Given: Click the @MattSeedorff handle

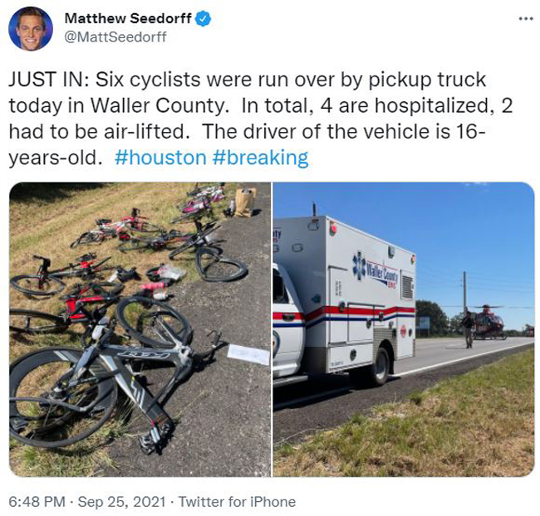Looking at the screenshot, I should 115,37.
